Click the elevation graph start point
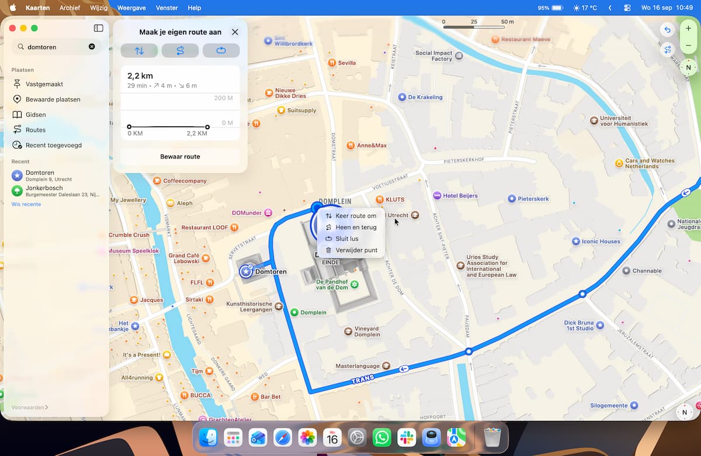This screenshot has width=701, height=456. (x=129, y=127)
